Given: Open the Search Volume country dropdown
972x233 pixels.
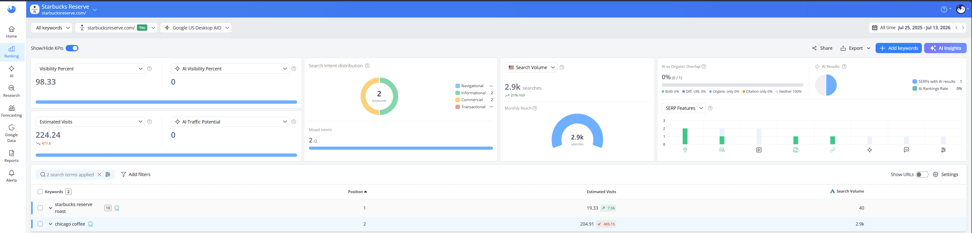Looking at the screenshot, I should click(x=531, y=68).
